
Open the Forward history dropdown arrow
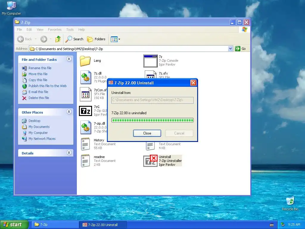click(x=51, y=39)
